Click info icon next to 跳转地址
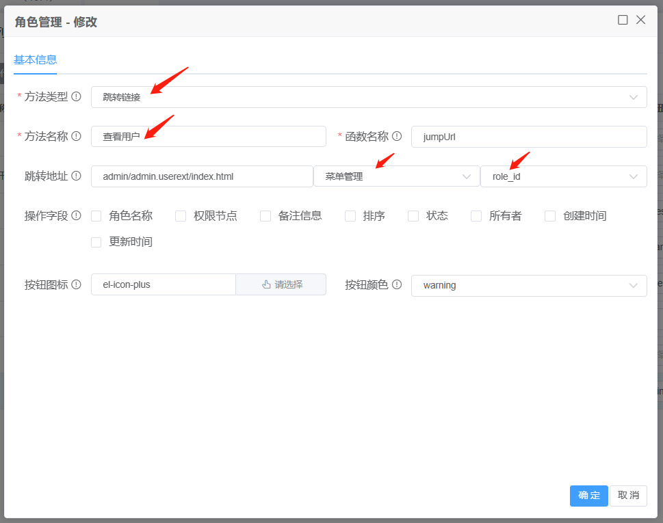 tap(77, 176)
